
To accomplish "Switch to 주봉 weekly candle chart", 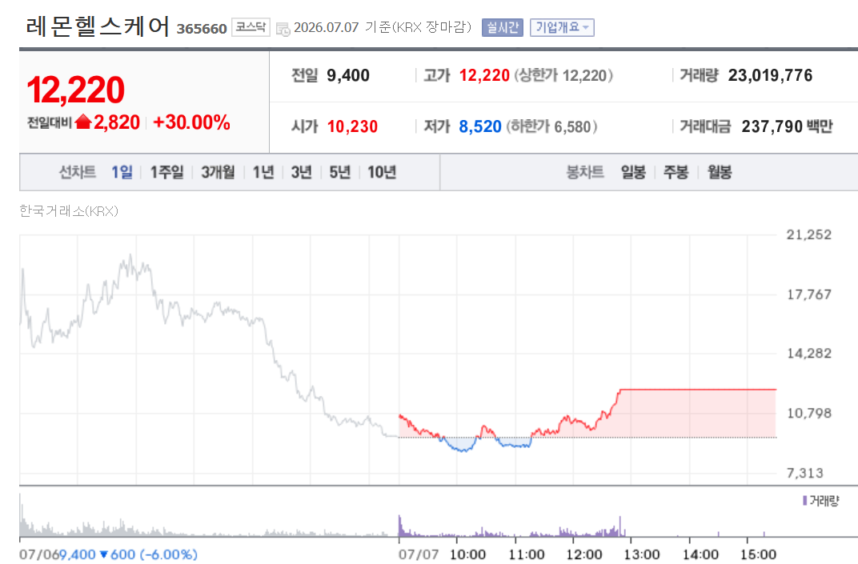I will pos(676,172).
